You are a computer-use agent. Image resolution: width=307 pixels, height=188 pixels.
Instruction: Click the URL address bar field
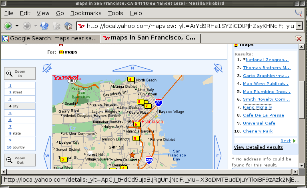pyautogui.click(x=188, y=26)
